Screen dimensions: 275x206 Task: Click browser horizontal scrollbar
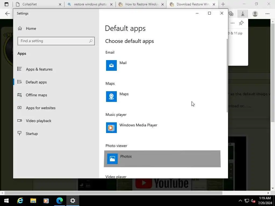(x=114, y=193)
